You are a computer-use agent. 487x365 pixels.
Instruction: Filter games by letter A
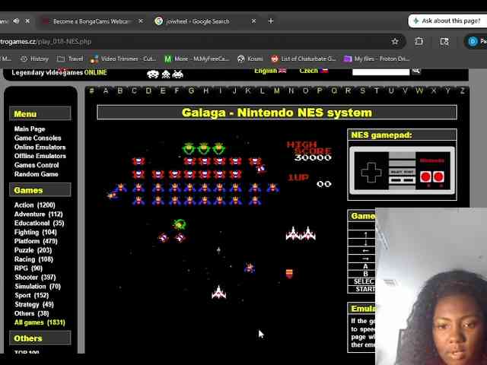click(x=106, y=90)
